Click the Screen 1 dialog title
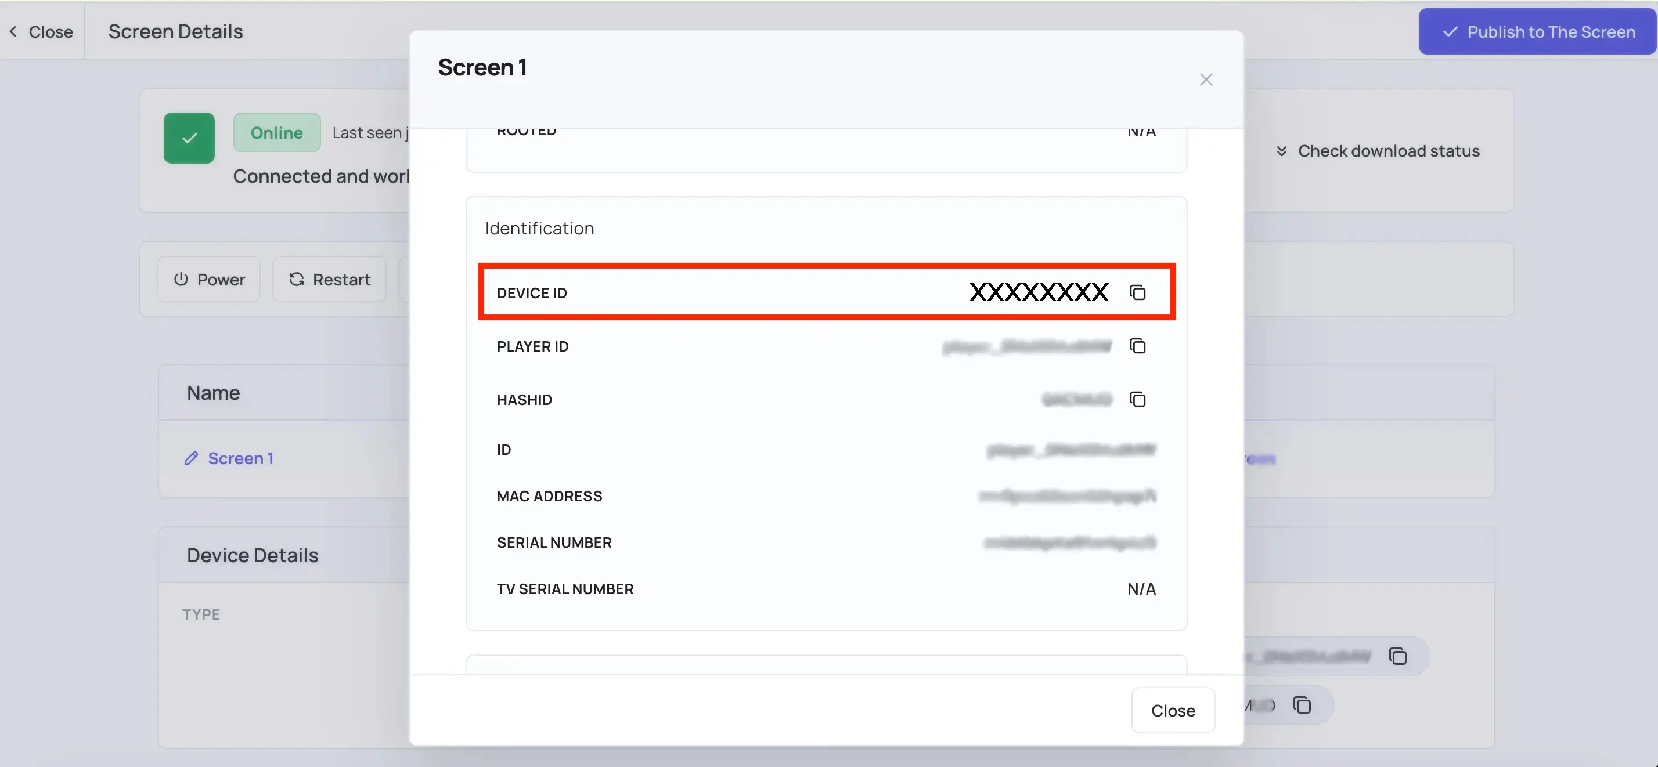The width and height of the screenshot is (1658, 767). [483, 67]
